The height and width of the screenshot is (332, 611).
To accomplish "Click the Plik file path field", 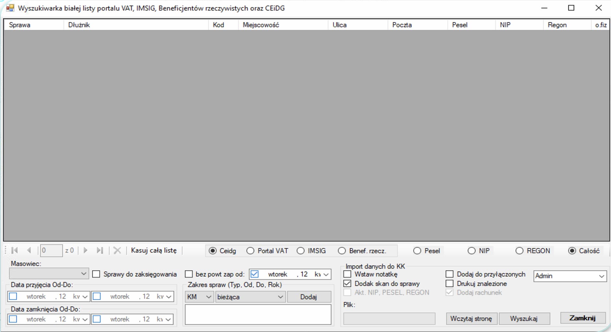I will tap(389, 319).
